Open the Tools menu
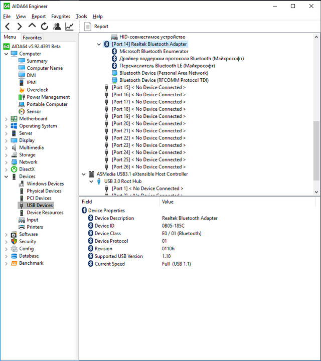 coord(81,17)
